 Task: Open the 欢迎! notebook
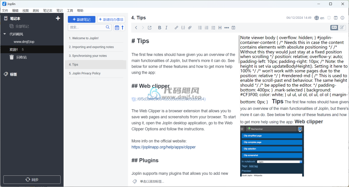(x=32, y=49)
